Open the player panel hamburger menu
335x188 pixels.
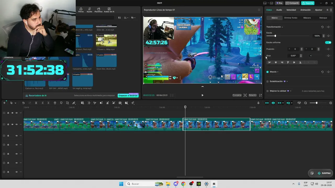click(x=259, y=10)
